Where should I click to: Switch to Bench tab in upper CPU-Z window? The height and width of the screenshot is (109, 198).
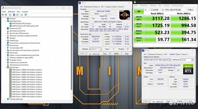pos(115,7)
